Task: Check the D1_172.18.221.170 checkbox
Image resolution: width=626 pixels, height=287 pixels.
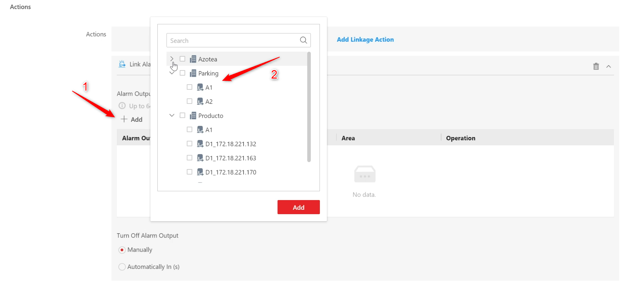Action: (x=190, y=172)
